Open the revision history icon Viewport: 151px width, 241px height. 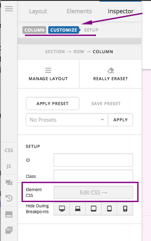9,198
